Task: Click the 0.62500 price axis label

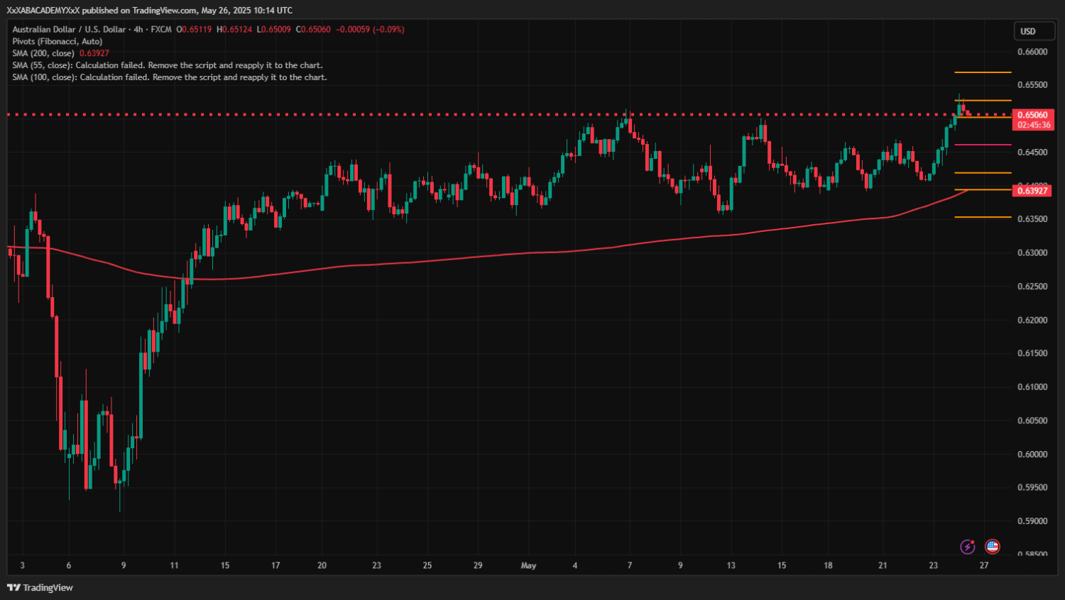Action: (1032, 287)
